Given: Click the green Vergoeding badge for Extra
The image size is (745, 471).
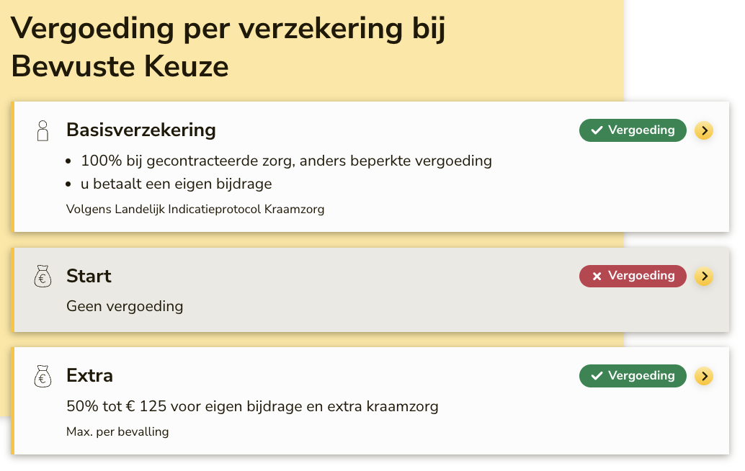Looking at the screenshot, I should click(x=633, y=376).
